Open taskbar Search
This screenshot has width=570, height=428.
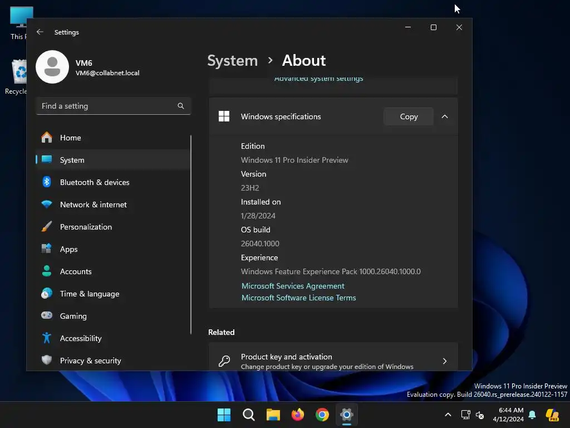(x=249, y=415)
